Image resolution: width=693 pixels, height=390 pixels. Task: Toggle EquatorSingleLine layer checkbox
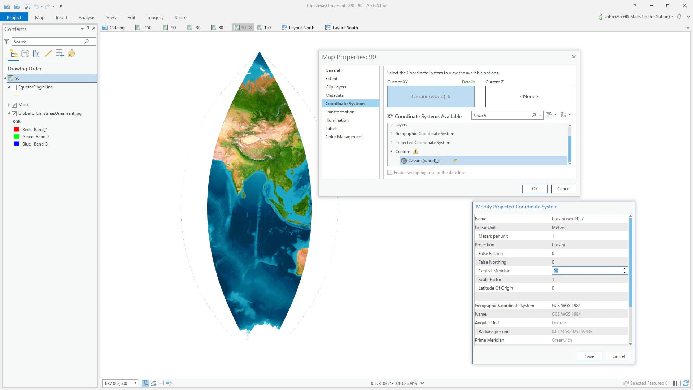coord(14,87)
